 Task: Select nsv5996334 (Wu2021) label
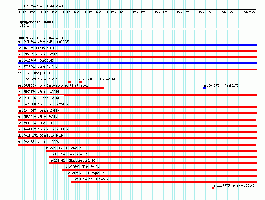point(35,123)
